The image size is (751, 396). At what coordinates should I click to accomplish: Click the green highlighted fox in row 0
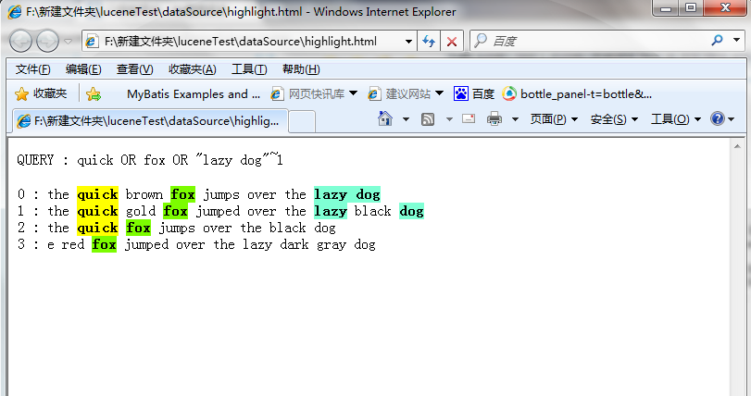coord(183,194)
